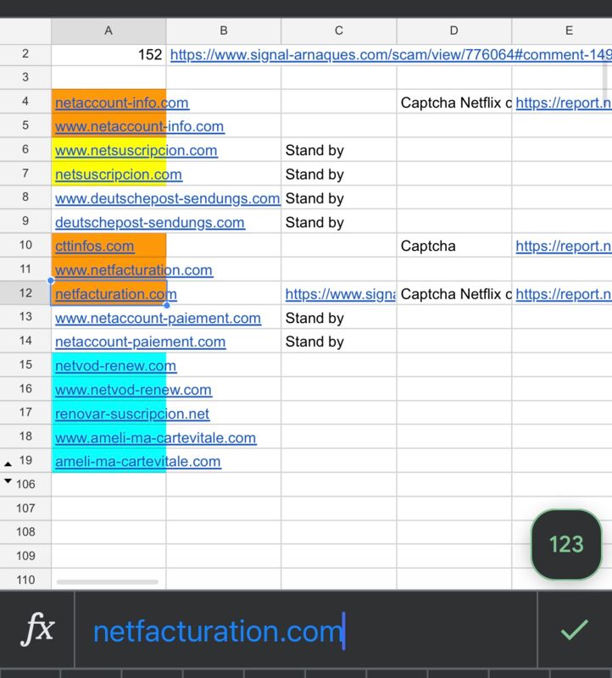This screenshot has width=612, height=678.
Task: Select column C header
Action: pos(339,31)
